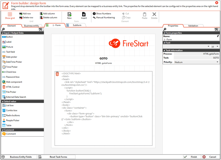Viewport: 221px width, 160px height.
Task: Switch to the Business entity tab
Action: coord(31,26)
